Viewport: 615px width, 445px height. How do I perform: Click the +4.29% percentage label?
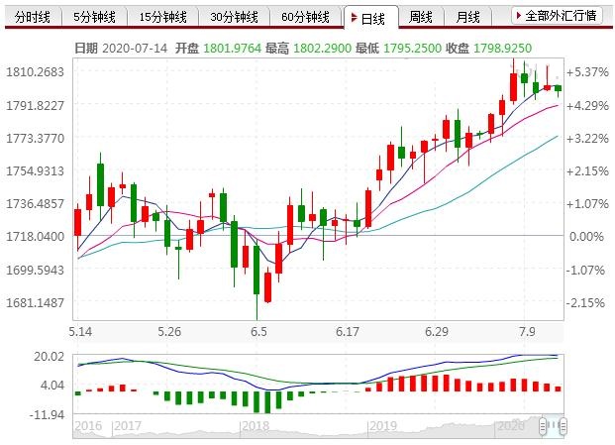587,105
